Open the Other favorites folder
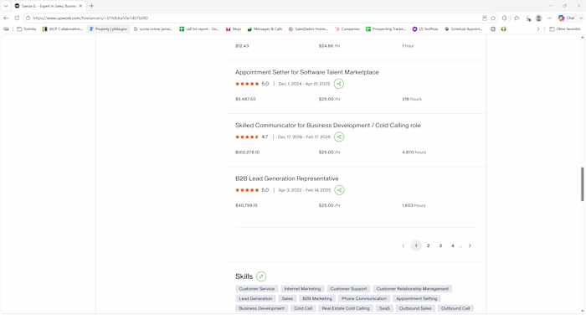Screen dimensions: 586x315 (x=565, y=28)
